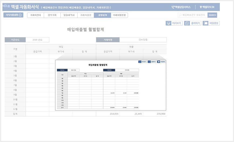Screen dimensions: 234x142
Task: Switch to the 일일내역서 tab
Action: pyautogui.click(x=69, y=15)
